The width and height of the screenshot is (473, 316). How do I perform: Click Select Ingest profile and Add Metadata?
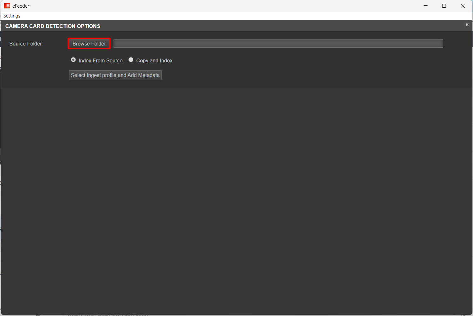(115, 75)
